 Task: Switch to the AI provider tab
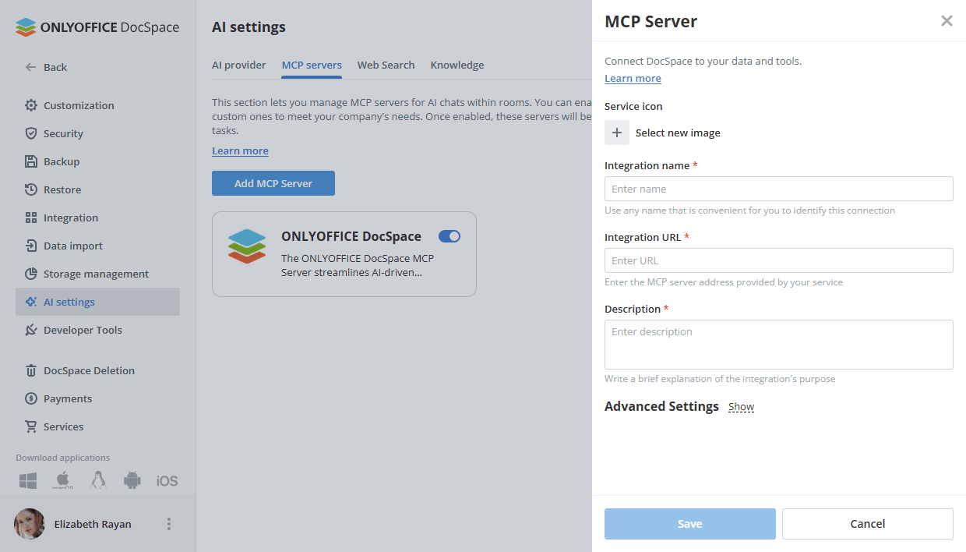pos(239,65)
